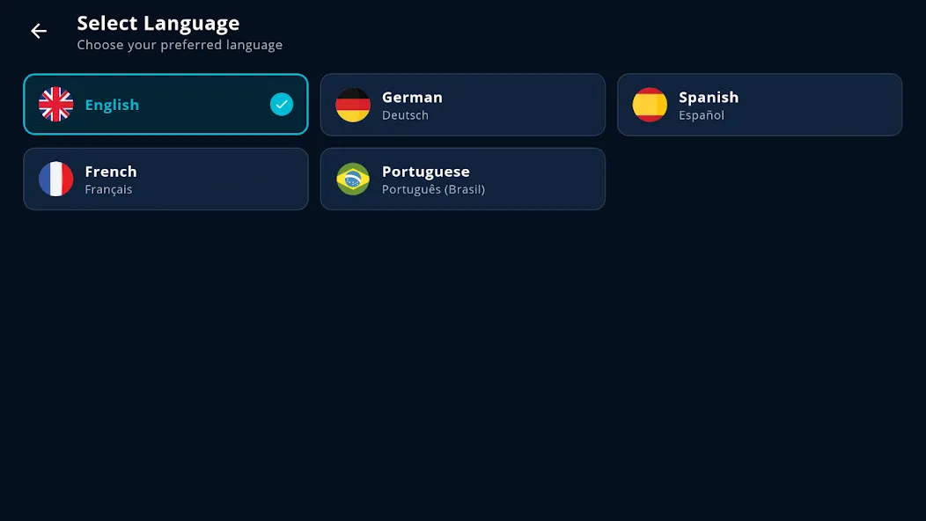926x521 pixels.
Task: Click 'Choose your preferred language' subtitle
Action: 180,46
